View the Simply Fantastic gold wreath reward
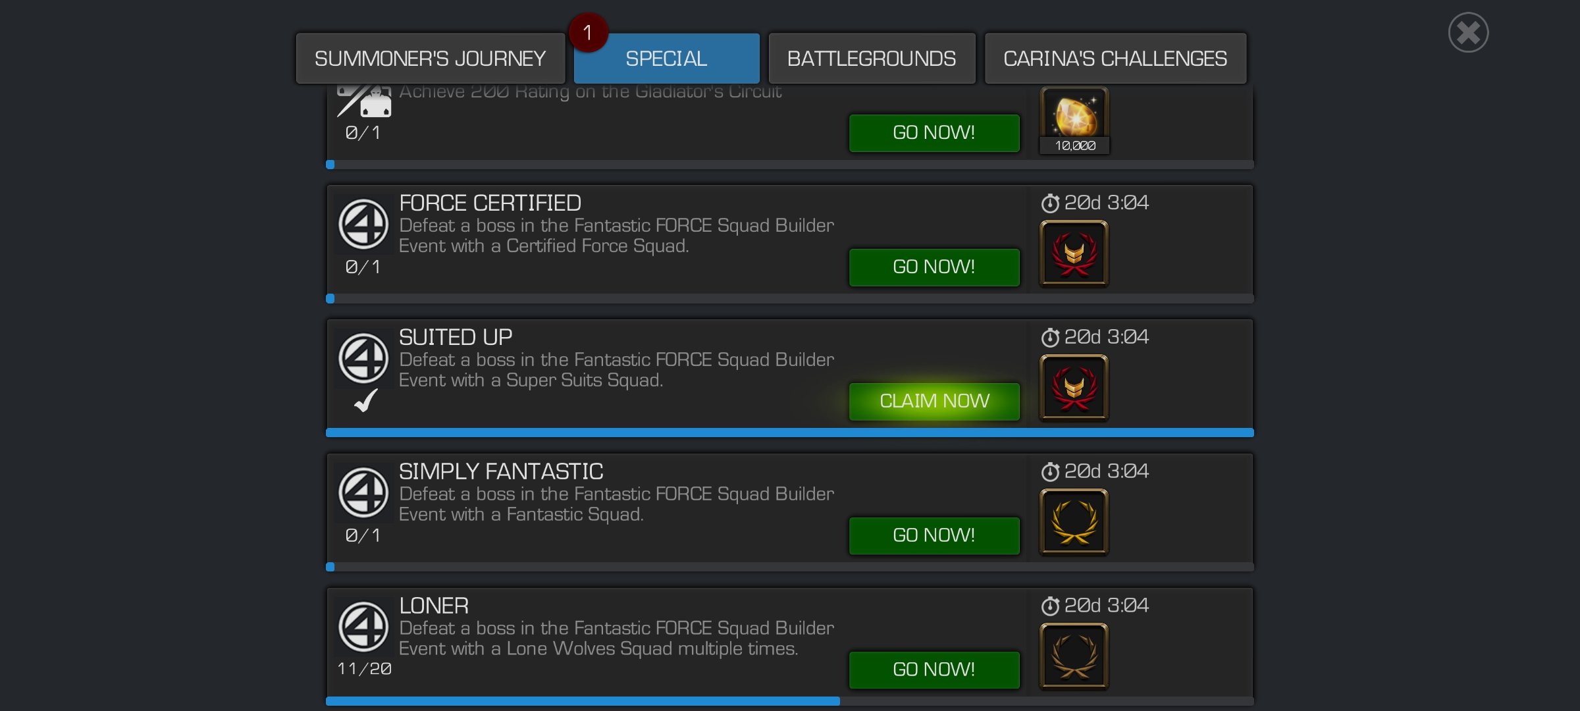1580x711 pixels. point(1074,522)
